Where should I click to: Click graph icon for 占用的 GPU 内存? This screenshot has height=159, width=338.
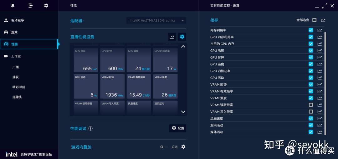320,44
